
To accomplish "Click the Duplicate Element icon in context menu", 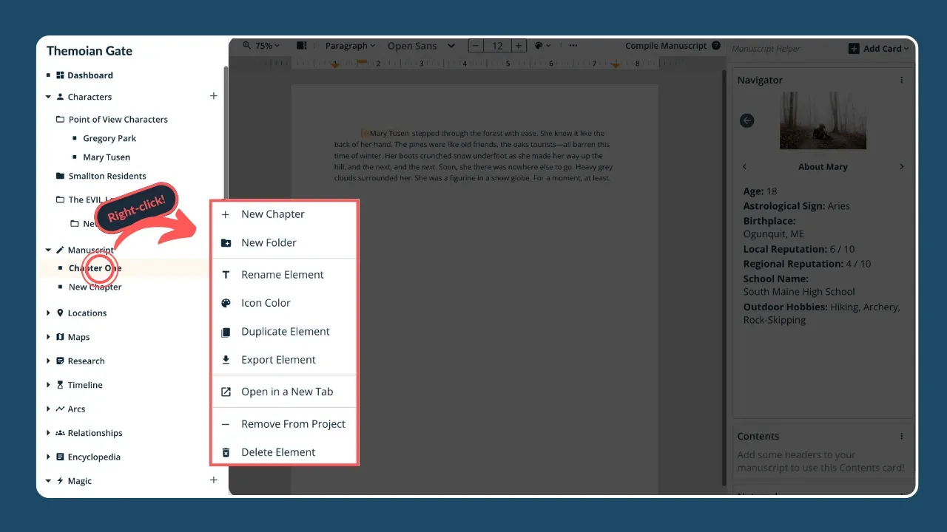I will 226,332.
